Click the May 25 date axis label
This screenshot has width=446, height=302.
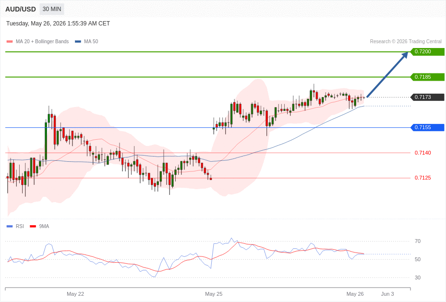coord(214,294)
